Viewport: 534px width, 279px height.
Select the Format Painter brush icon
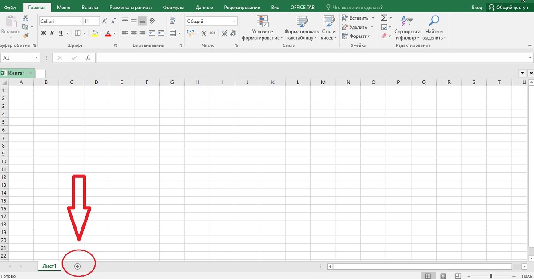pos(25,35)
